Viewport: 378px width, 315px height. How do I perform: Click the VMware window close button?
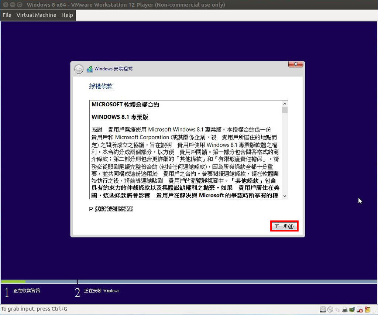(6, 4)
